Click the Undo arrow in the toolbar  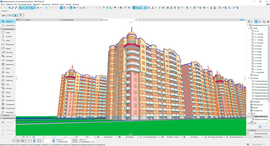click(3, 7)
